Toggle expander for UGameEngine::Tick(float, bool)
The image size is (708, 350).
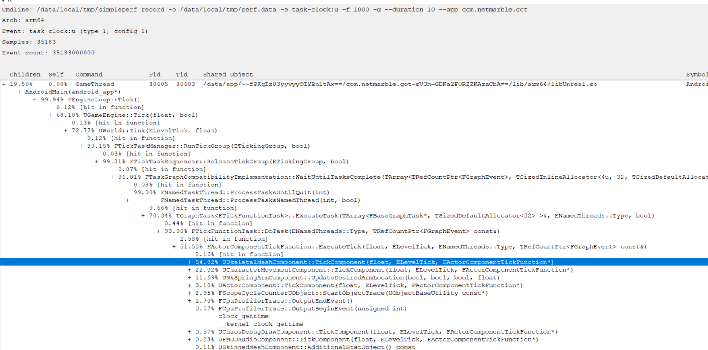(50, 115)
